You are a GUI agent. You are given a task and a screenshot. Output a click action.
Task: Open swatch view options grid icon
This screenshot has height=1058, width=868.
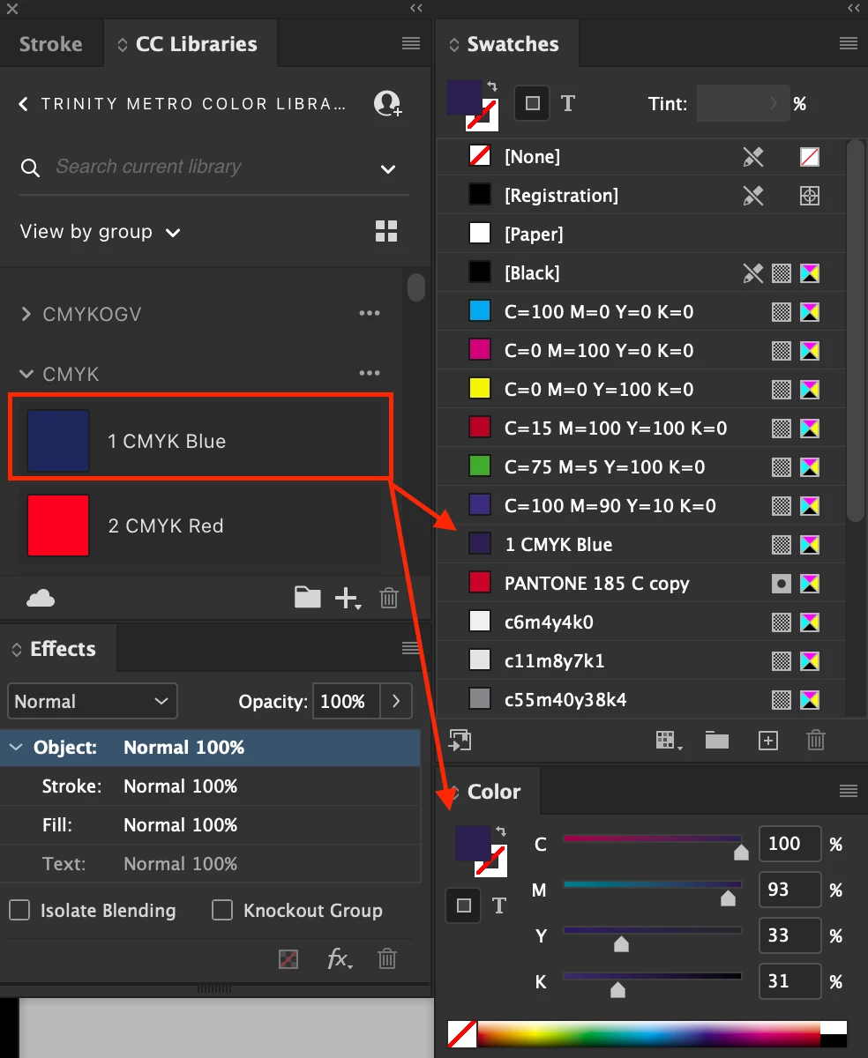click(x=670, y=741)
